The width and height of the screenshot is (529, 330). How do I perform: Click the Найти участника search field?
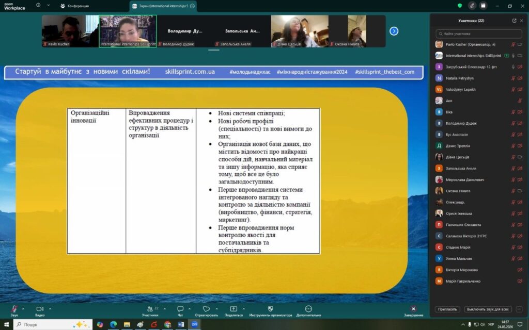[x=478, y=33]
